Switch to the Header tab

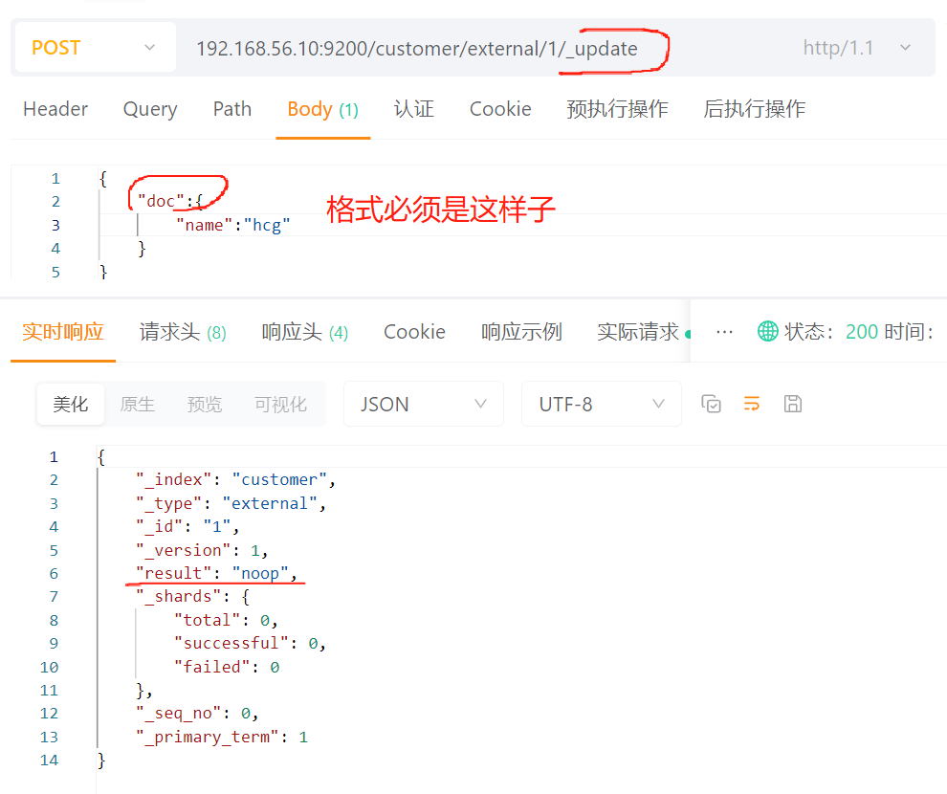[55, 109]
